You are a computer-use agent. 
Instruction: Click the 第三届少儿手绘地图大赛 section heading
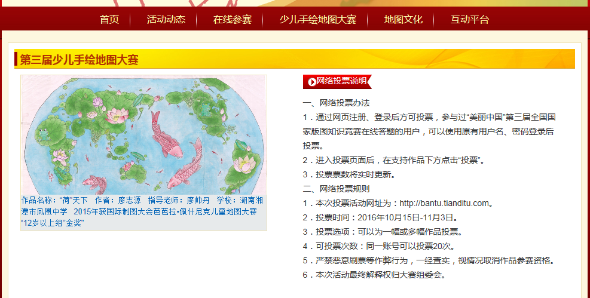tap(79, 59)
